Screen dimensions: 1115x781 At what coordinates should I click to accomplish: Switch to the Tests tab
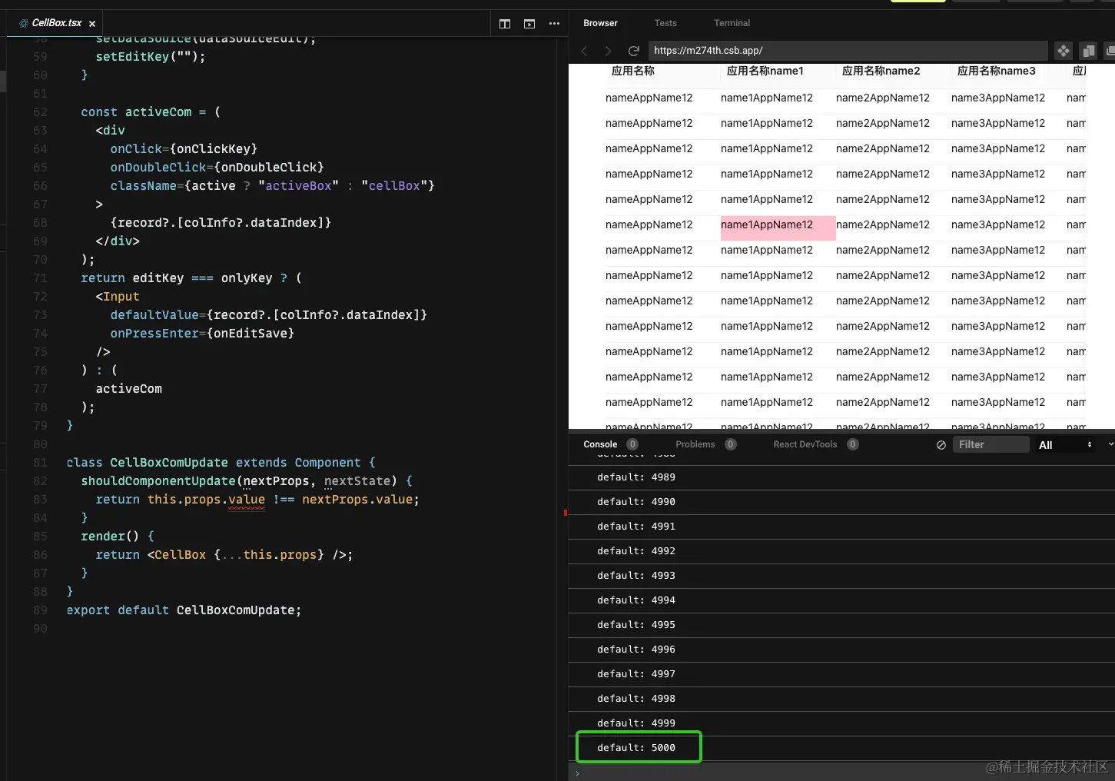[665, 23]
